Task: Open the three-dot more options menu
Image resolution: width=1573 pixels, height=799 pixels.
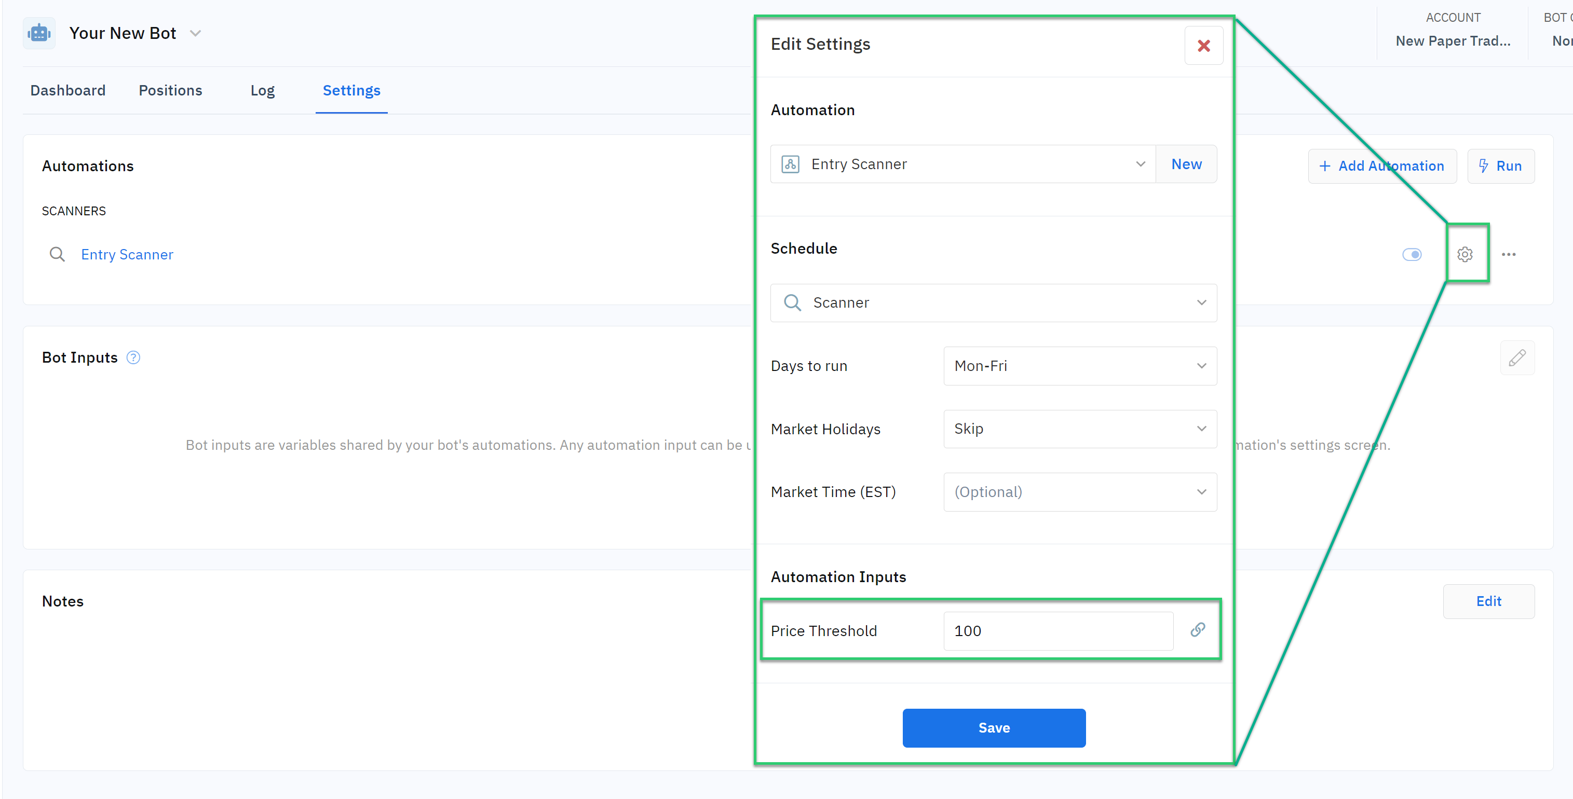Action: pyautogui.click(x=1508, y=254)
